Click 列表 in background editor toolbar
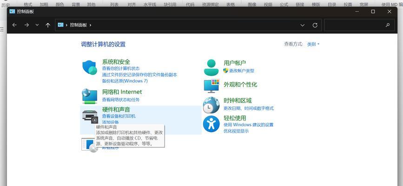 point(114,4)
